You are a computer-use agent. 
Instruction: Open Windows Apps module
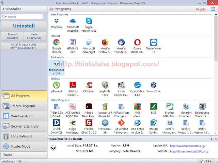click(x=24, y=116)
